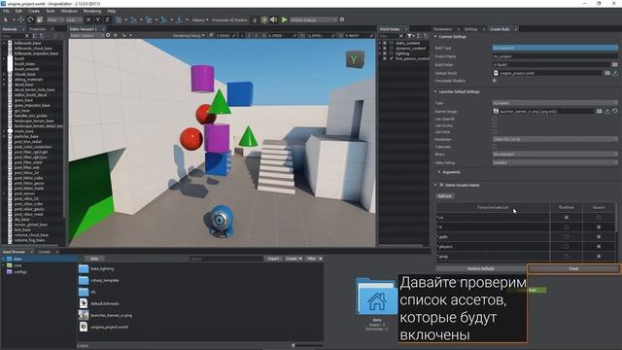Viewport: 622px width, 350px height.
Task: Clear the World Nodes filter with X icon
Action: click(x=401, y=36)
